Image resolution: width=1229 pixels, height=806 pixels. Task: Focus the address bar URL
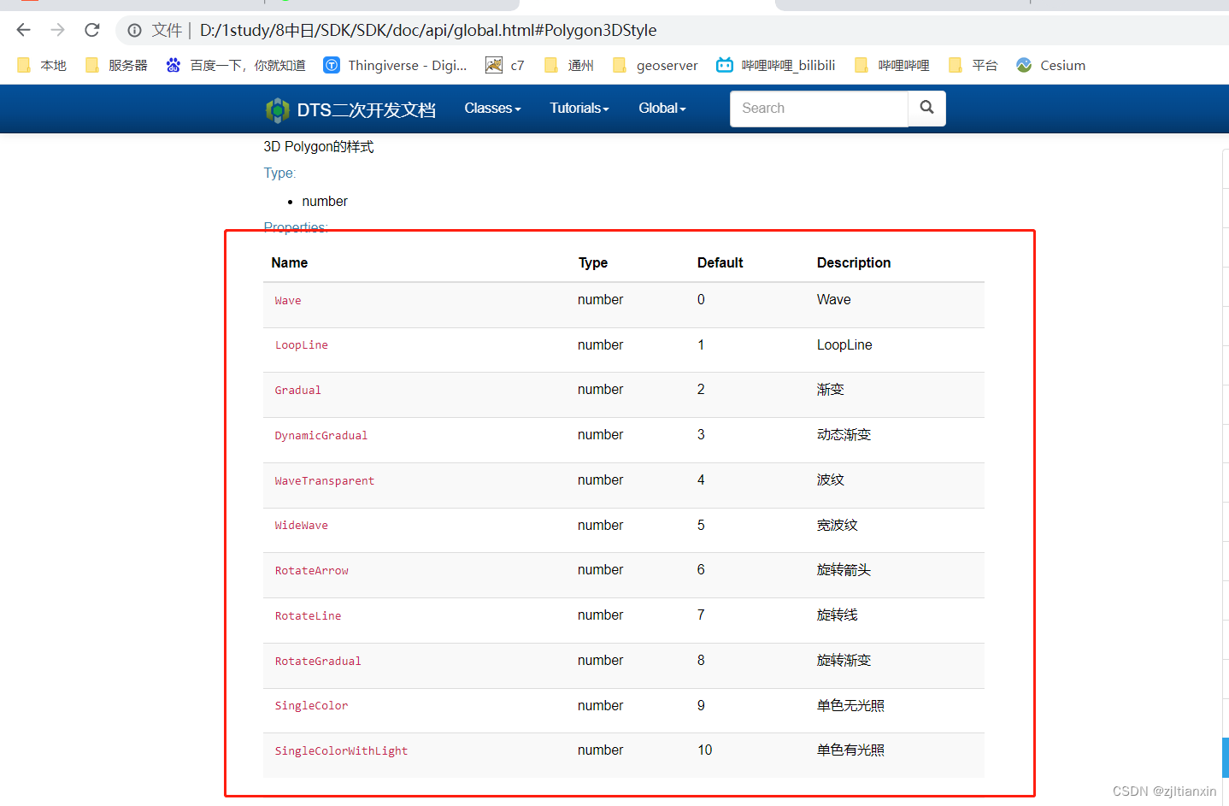pyautogui.click(x=428, y=30)
